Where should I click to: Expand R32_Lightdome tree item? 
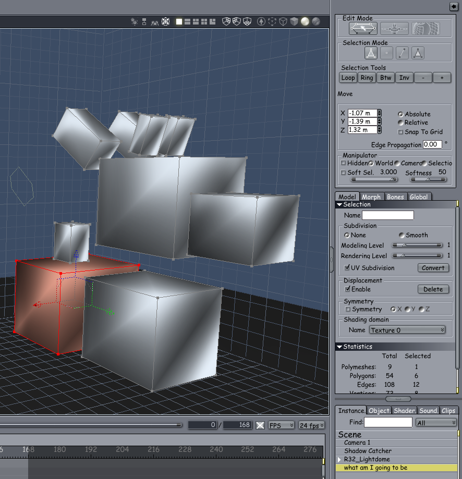339,459
